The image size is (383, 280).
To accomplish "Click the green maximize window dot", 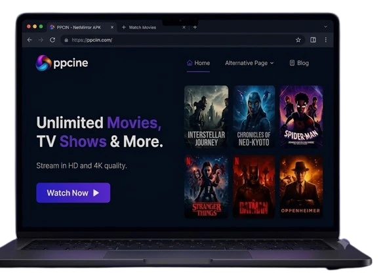I will pyautogui.click(x=41, y=26).
